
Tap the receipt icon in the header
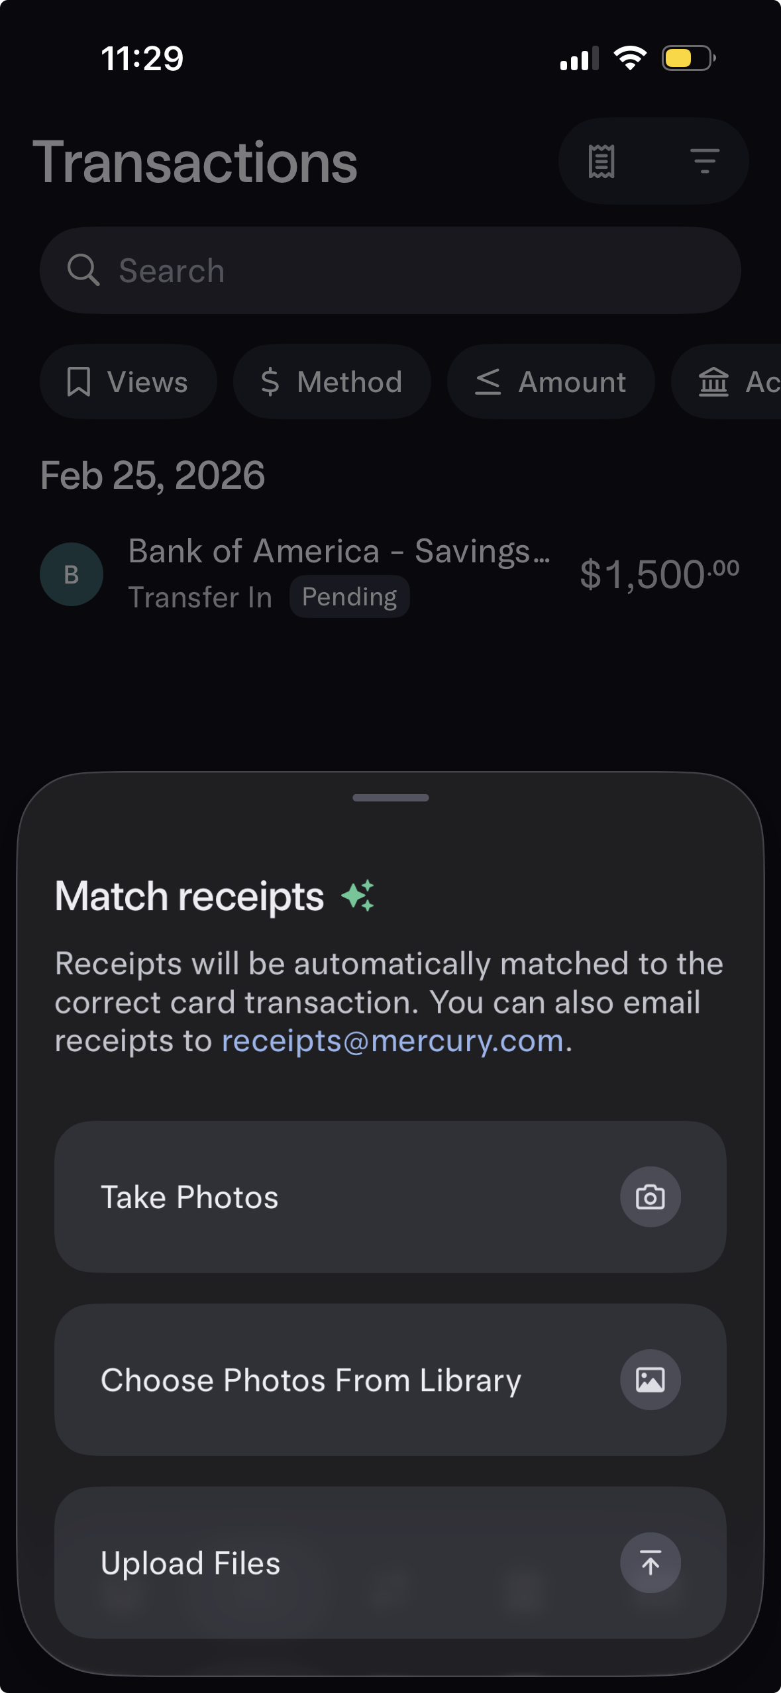point(601,161)
